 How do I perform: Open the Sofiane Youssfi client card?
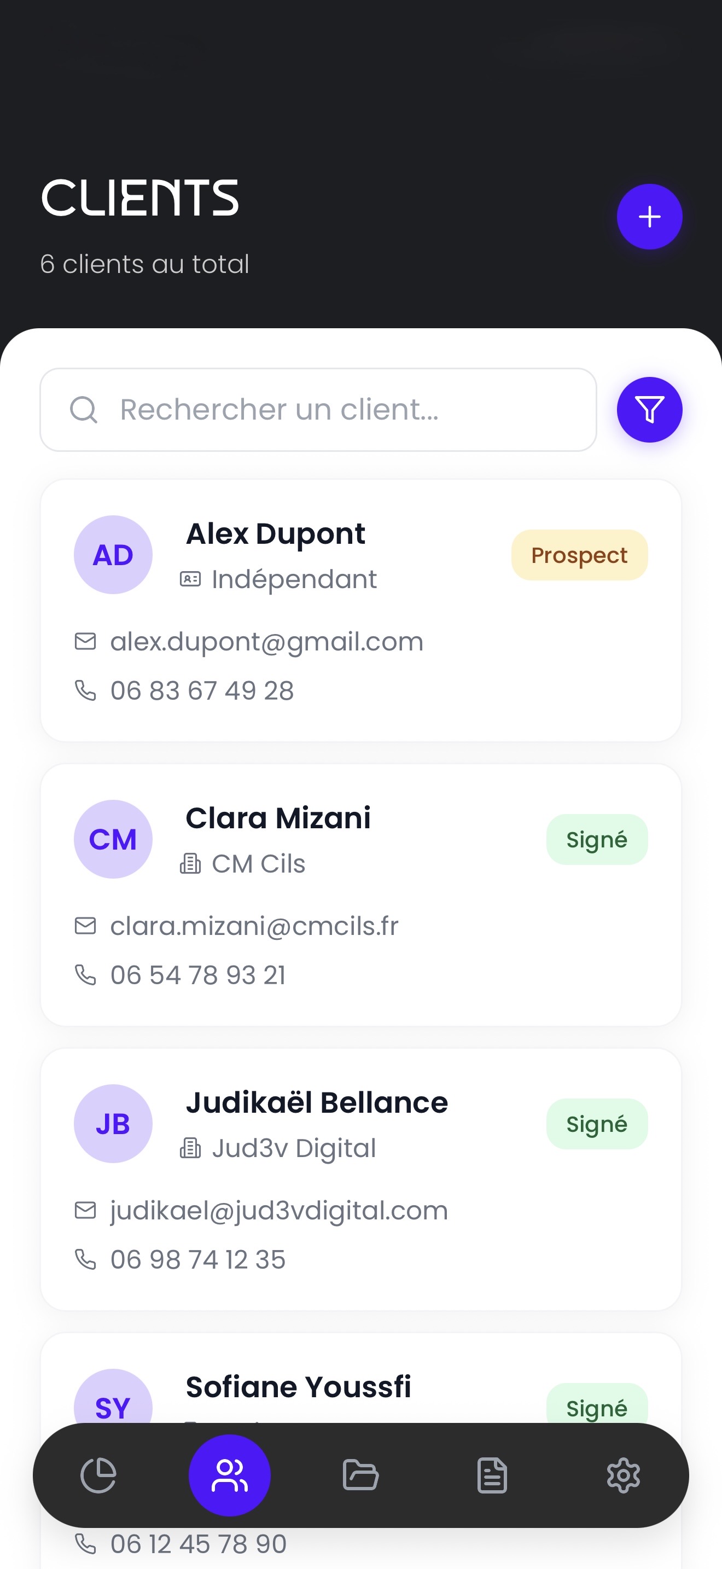tap(298, 1387)
